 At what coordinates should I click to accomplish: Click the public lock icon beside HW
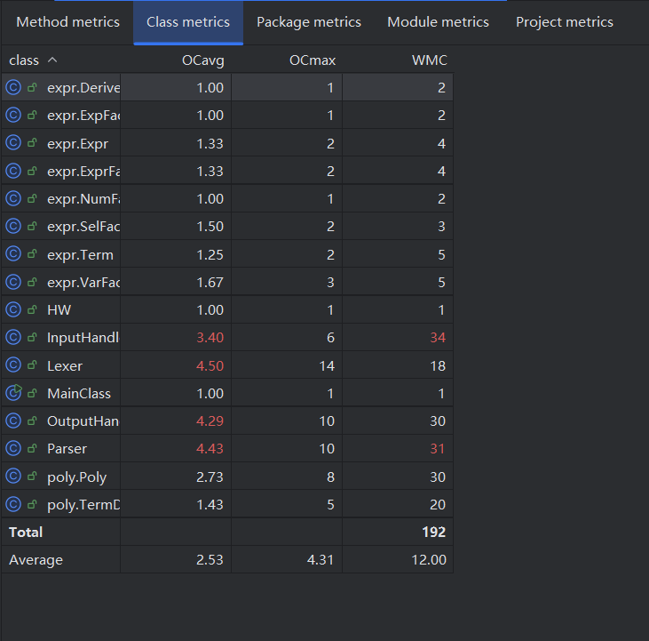[32, 309]
